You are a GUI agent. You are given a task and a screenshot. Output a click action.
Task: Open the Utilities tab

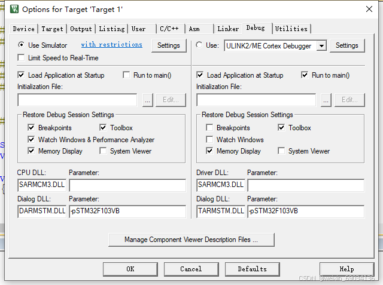click(291, 29)
